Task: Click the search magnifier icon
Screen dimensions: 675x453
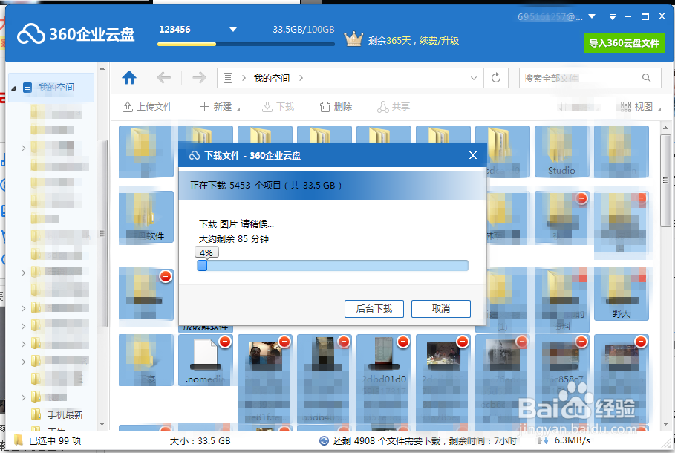Action: point(646,78)
